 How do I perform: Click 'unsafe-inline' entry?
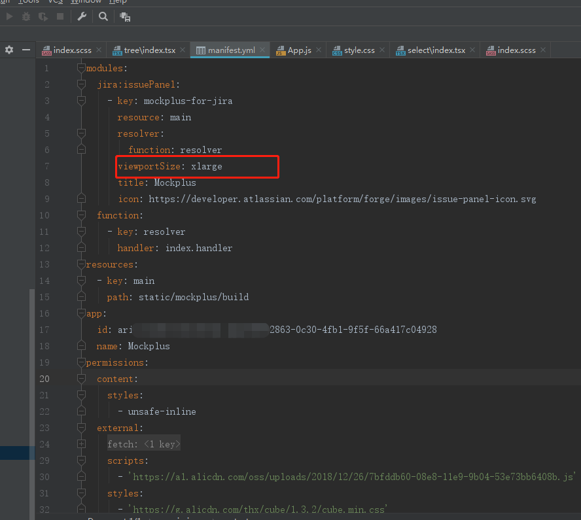click(162, 411)
